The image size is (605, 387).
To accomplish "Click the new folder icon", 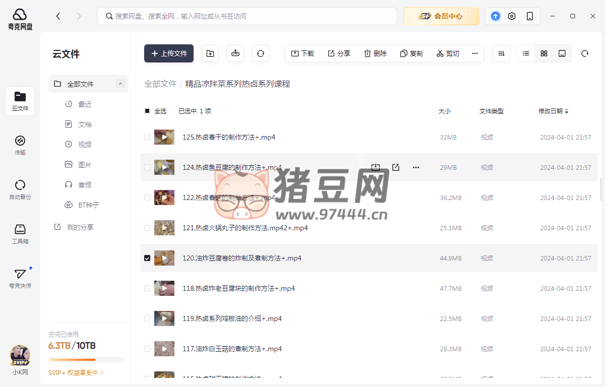I will click(x=210, y=53).
